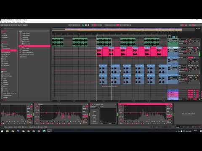Select the pink MIDI track lane clip
Screen dimensions: 202x151
(132, 52)
